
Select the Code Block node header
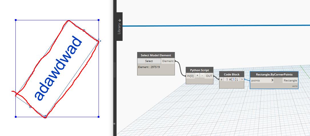232,74
